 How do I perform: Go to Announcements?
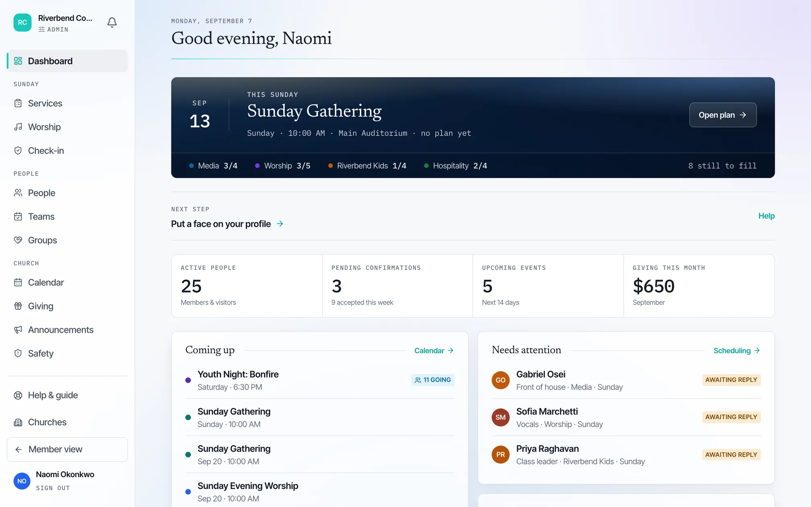[67, 330]
